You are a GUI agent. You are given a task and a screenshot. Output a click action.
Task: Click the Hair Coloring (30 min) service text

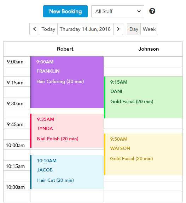[x=60, y=81]
